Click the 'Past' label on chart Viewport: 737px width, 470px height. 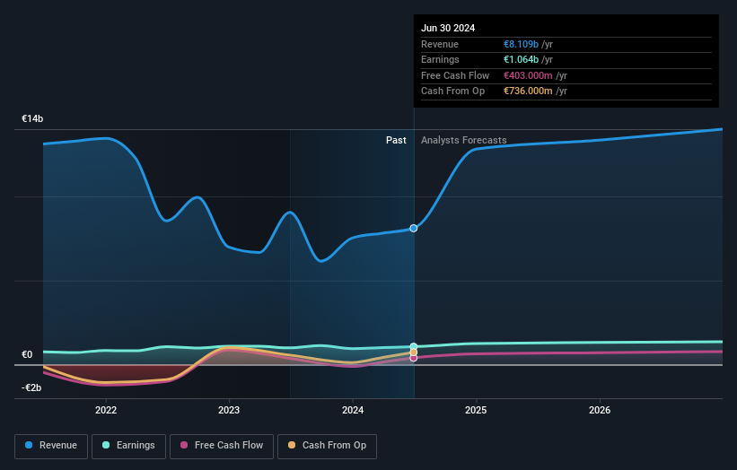coord(396,140)
